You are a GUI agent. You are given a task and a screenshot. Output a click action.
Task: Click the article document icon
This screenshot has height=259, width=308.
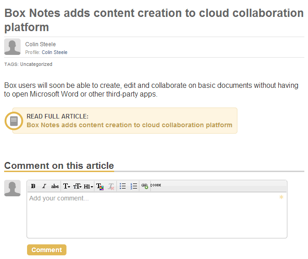(x=14, y=121)
